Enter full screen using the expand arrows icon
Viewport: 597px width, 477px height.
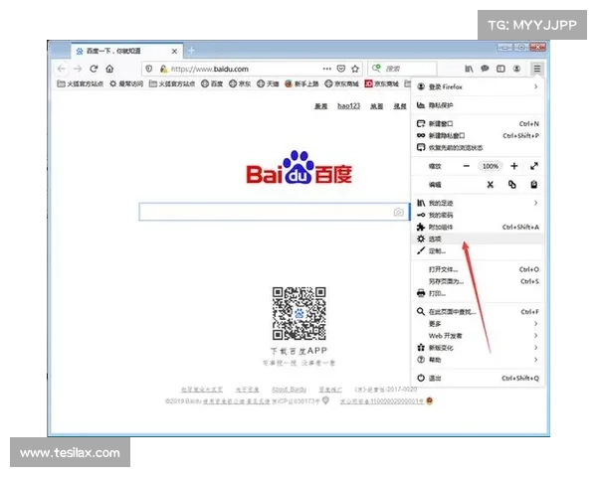tap(534, 166)
